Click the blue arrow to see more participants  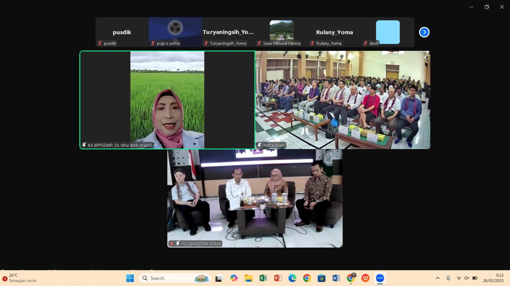[x=425, y=32]
